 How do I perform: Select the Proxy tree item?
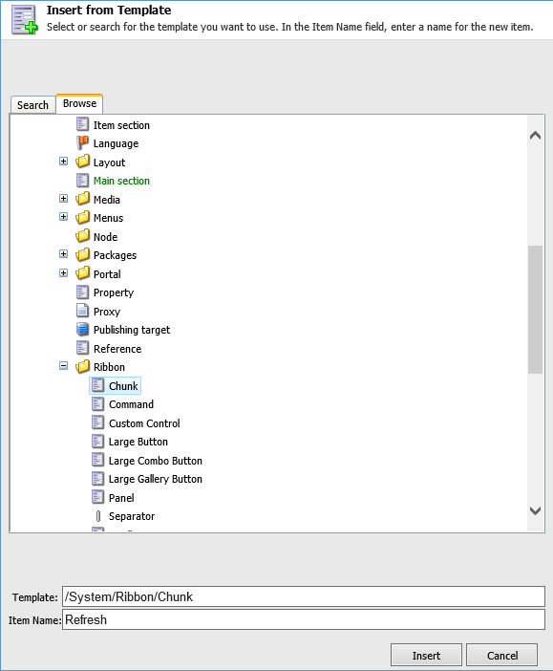(107, 312)
